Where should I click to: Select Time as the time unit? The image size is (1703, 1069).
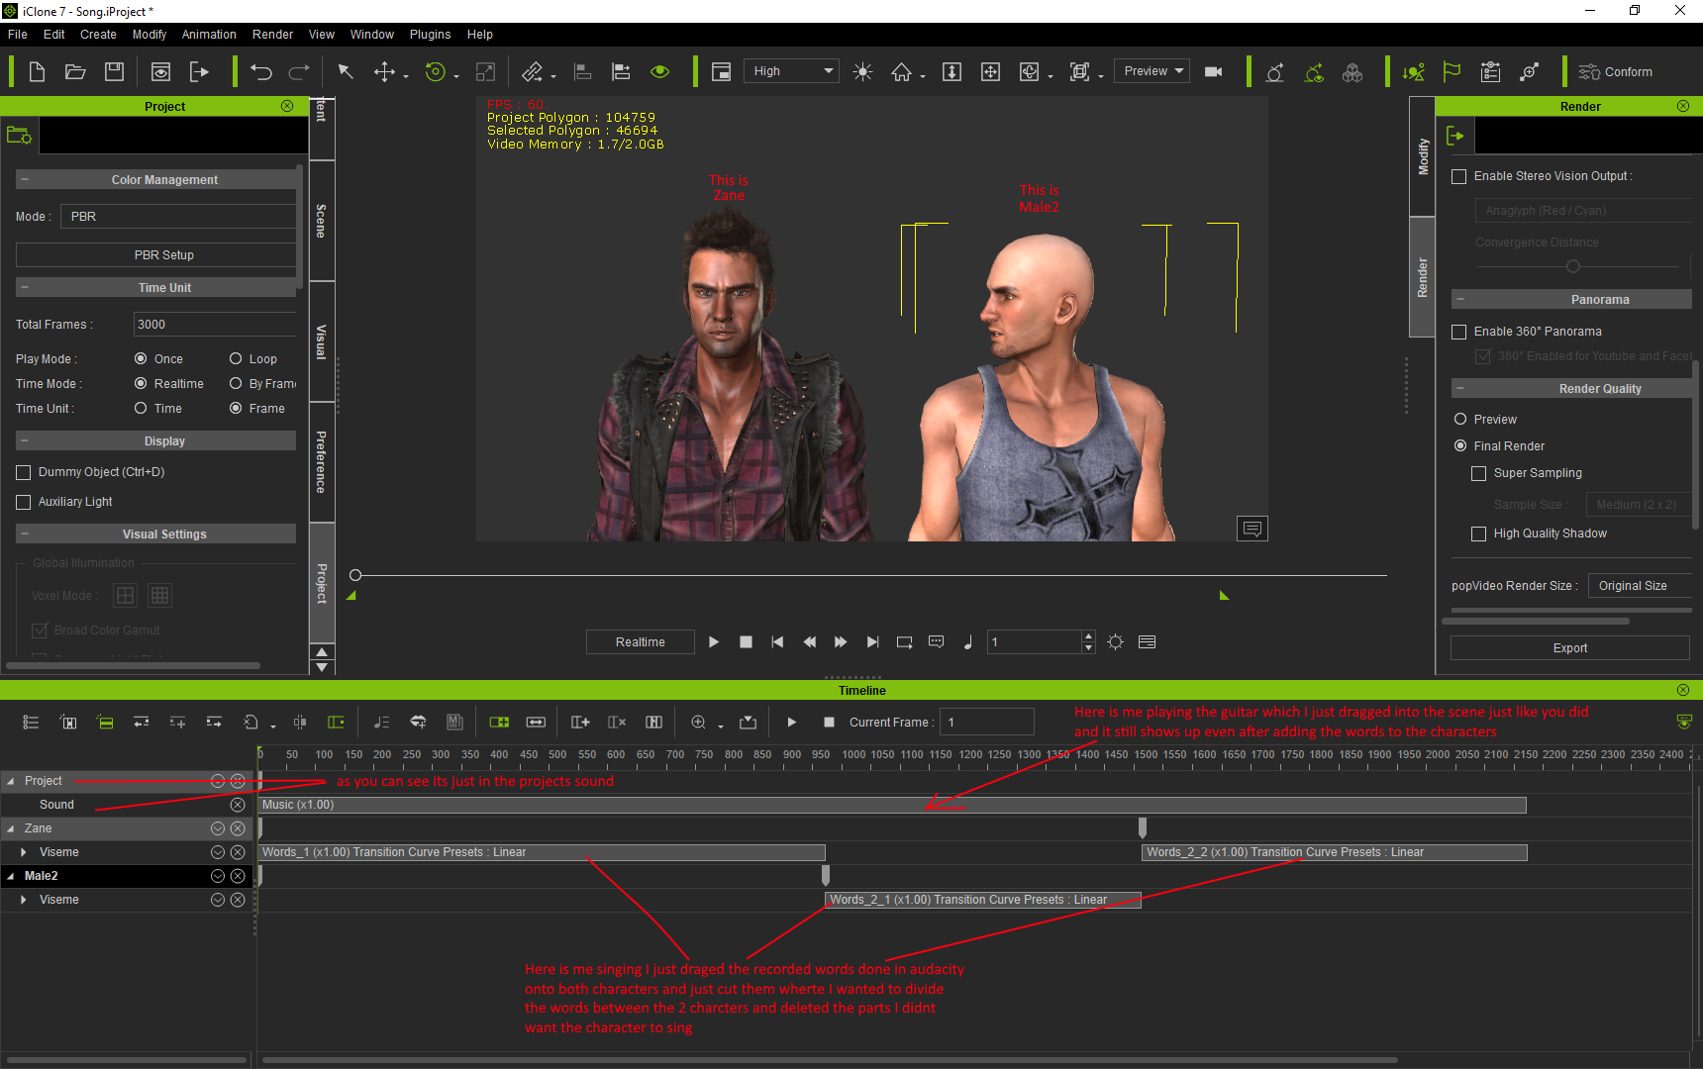coord(141,409)
